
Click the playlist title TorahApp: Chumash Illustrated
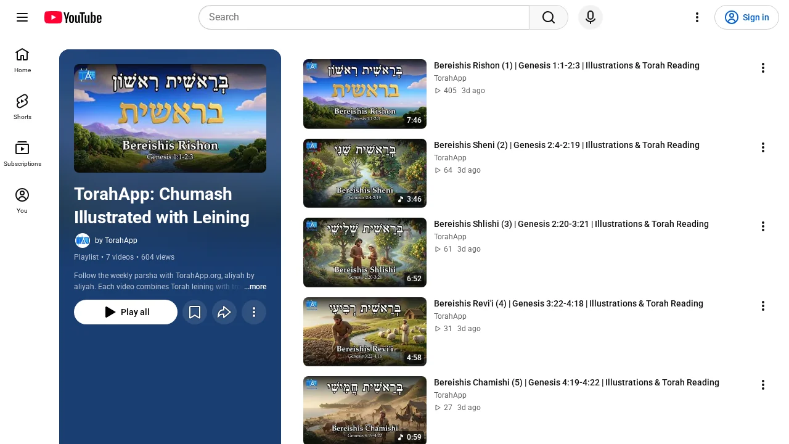coord(161,206)
